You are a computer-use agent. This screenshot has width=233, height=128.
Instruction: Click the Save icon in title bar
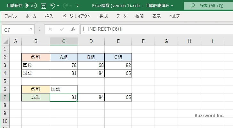tap(44, 6)
